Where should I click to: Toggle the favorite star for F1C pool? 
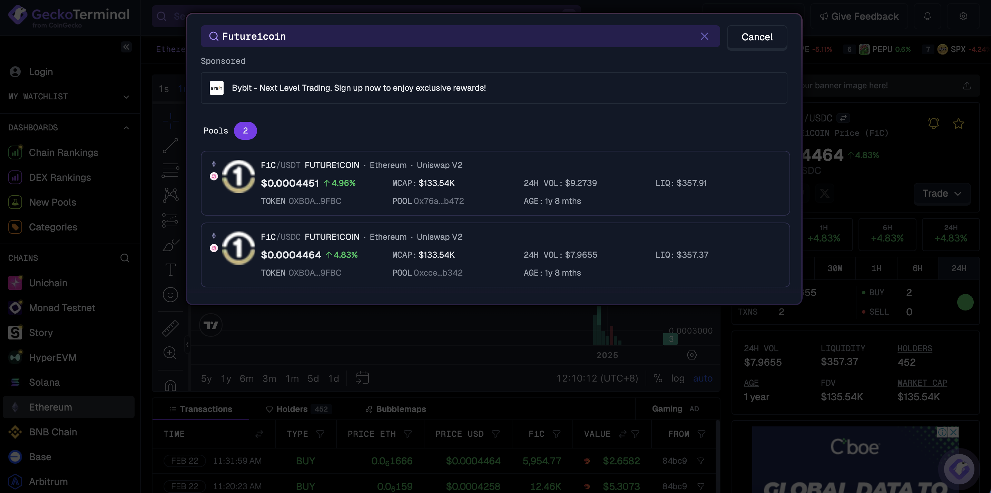click(x=958, y=124)
